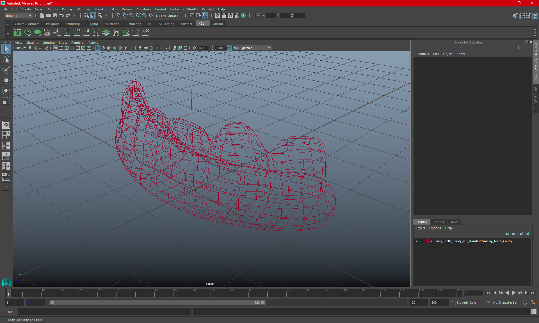
Task: Open a scene with folder icon
Action: click(48, 16)
